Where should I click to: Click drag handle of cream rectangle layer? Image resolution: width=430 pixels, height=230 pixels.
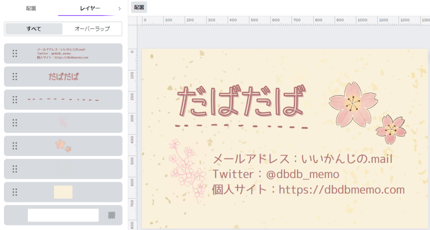coord(15,192)
